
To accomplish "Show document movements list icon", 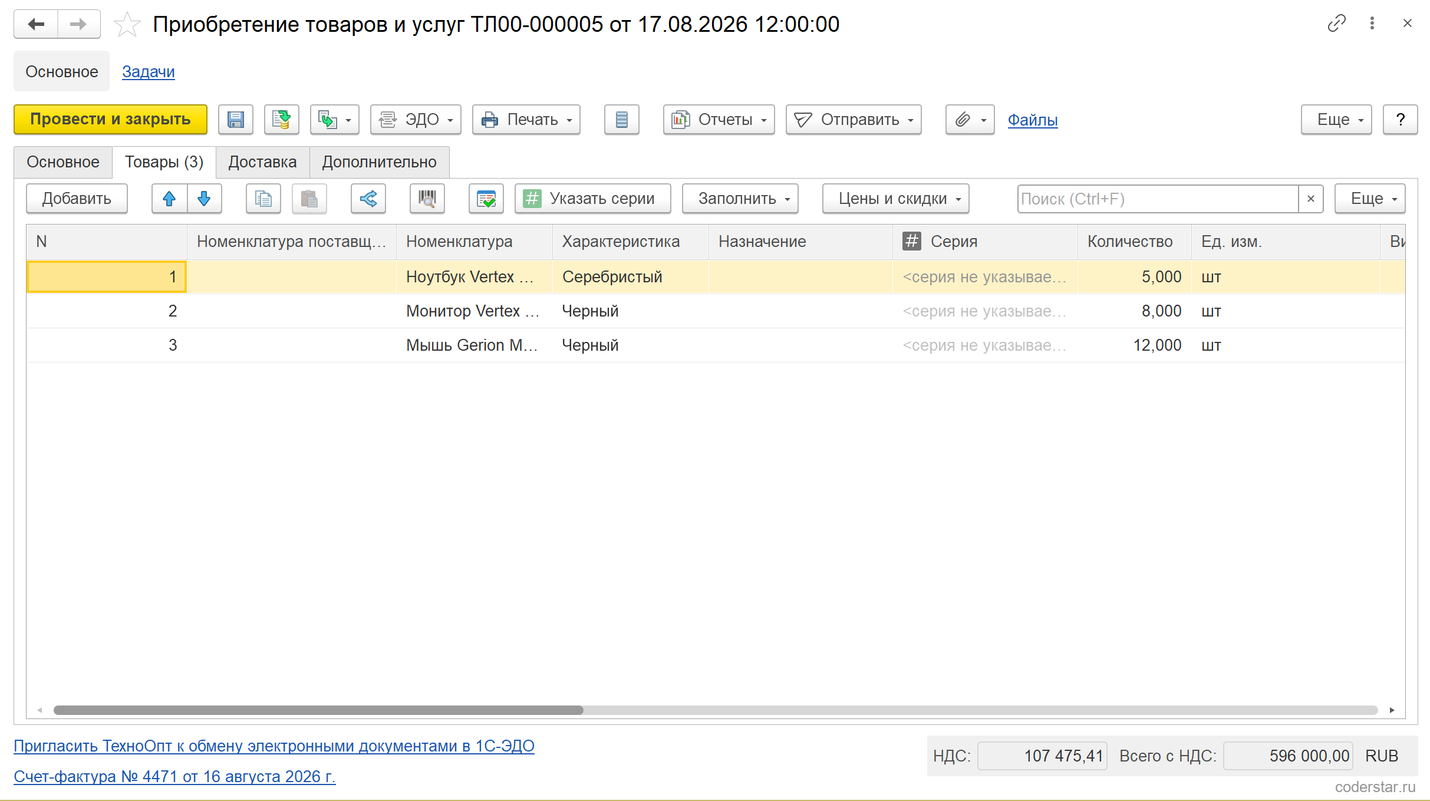I will coord(622,120).
